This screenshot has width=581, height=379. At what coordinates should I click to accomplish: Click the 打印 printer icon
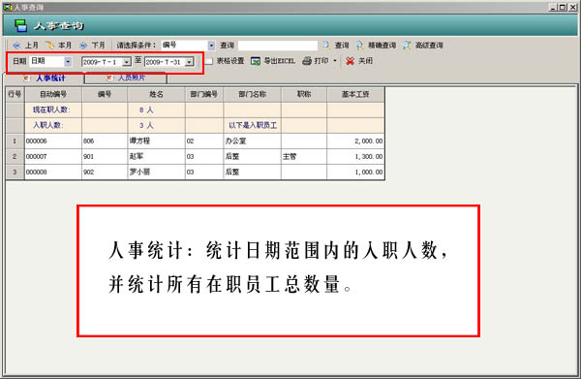pyautogui.click(x=307, y=61)
